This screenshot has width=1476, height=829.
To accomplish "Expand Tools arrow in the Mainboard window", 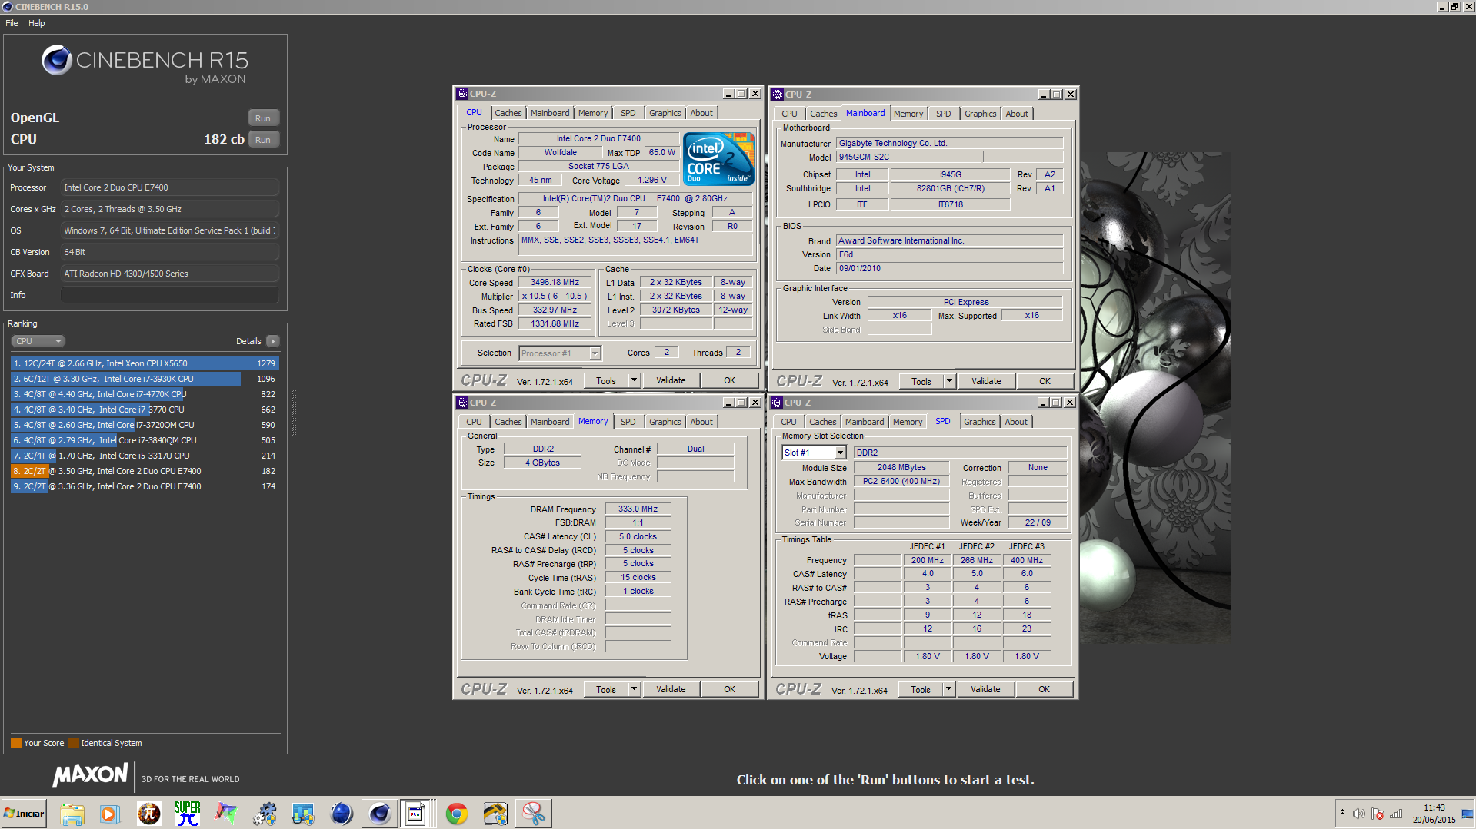I will [x=949, y=381].
